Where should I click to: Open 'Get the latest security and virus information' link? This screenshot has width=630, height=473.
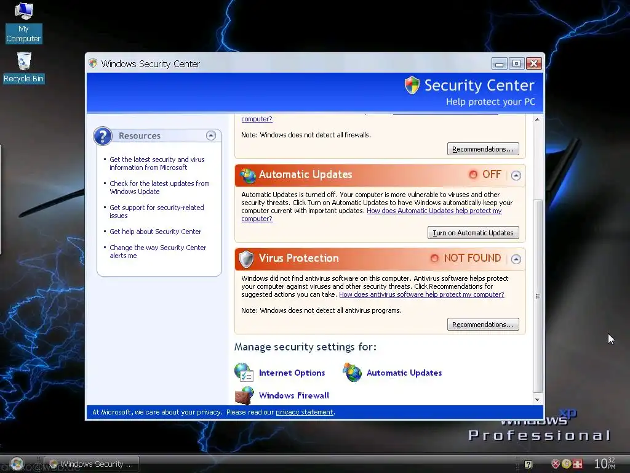pyautogui.click(x=157, y=163)
